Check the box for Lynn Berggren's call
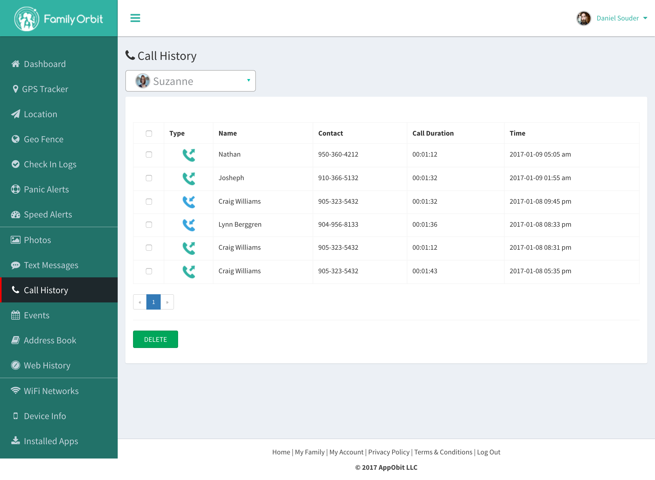This screenshot has width=655, height=480. (149, 224)
